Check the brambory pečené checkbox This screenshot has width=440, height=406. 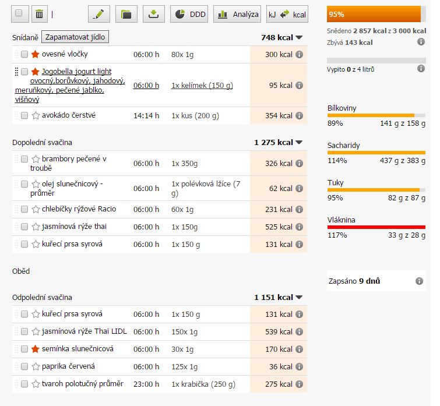click(24, 159)
